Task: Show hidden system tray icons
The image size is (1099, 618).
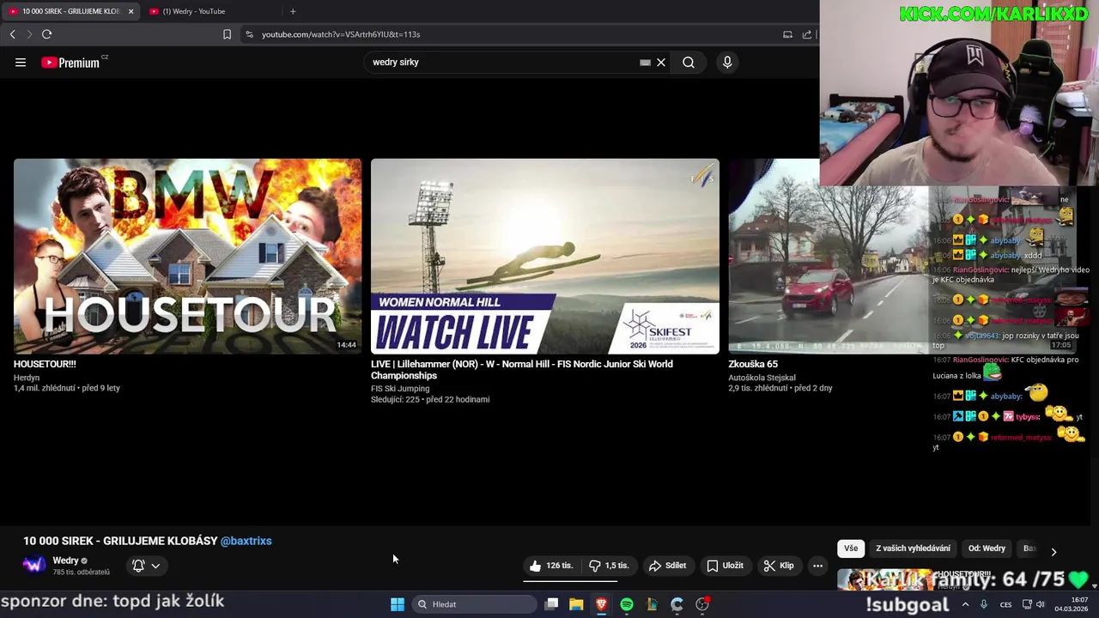Action: [966, 604]
